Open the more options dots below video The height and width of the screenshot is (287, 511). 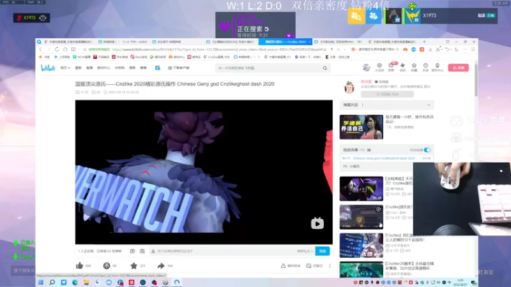(x=330, y=266)
